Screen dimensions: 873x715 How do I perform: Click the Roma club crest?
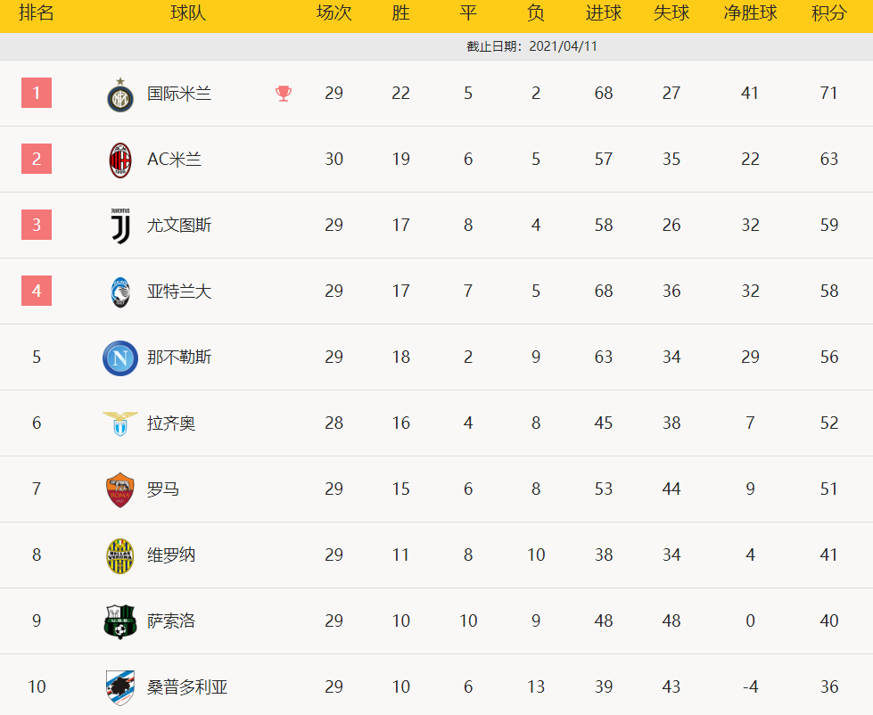point(120,489)
